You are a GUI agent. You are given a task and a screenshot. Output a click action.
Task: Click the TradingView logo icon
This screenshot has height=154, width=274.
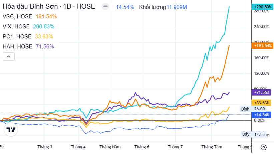click(11, 130)
